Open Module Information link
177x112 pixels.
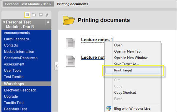tap(19, 52)
